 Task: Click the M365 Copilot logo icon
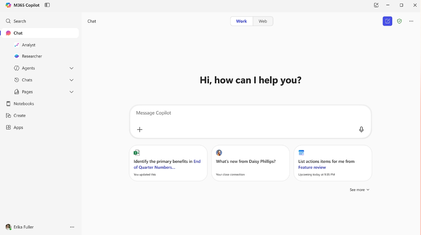click(8, 5)
